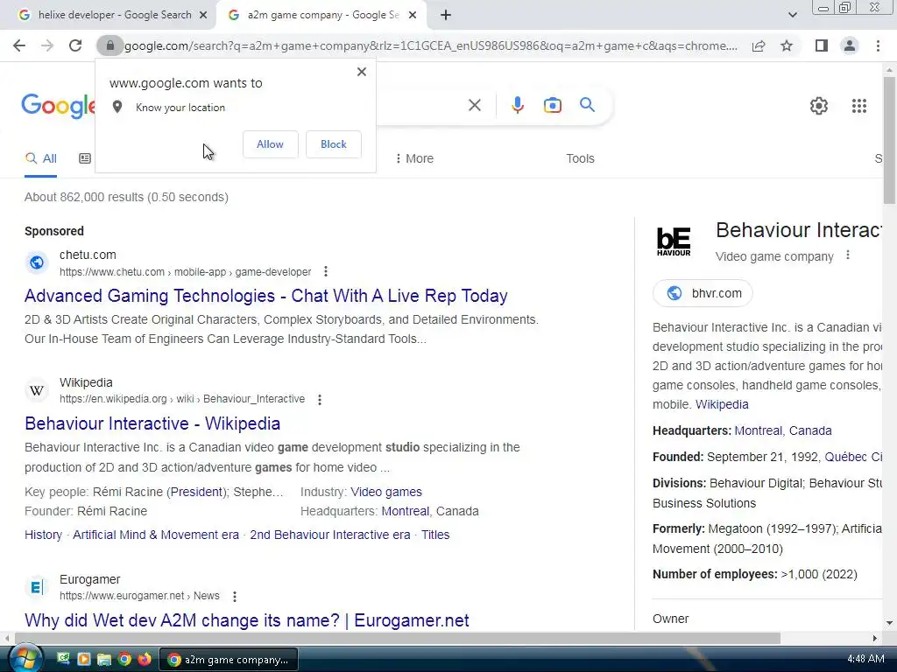Open options for Eurogamer result
Screen dimensions: 897x672
click(235, 596)
